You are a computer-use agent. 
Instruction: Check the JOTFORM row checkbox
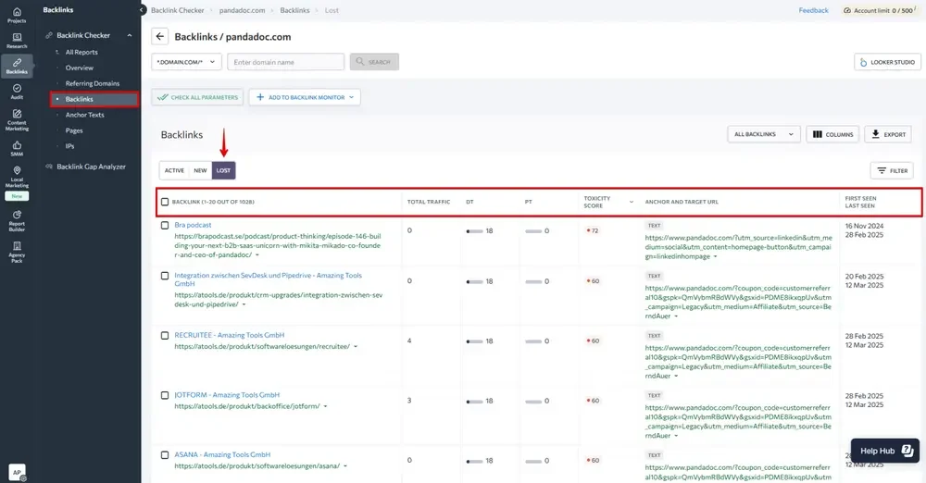click(165, 395)
